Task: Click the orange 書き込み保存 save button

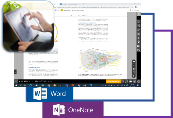Action: click(113, 81)
